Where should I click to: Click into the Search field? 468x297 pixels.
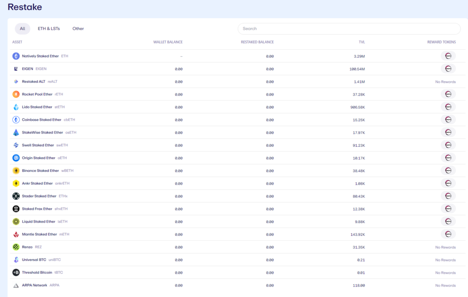tap(349, 29)
